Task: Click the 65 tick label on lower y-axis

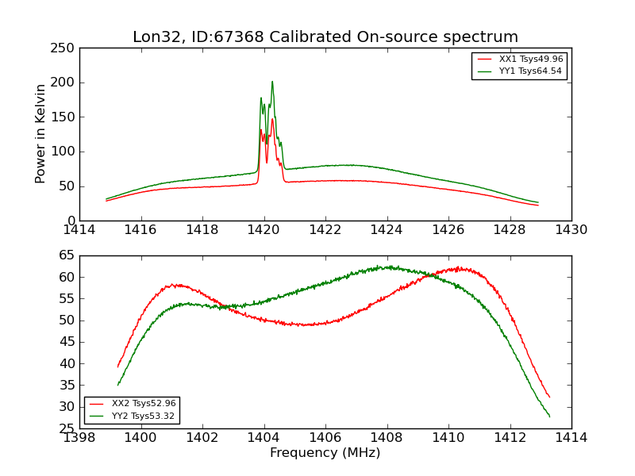Action: [67, 255]
